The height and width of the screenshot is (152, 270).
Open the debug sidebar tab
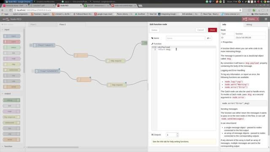click(256, 24)
